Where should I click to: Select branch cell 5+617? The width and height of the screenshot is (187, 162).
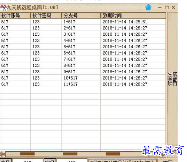point(69,47)
